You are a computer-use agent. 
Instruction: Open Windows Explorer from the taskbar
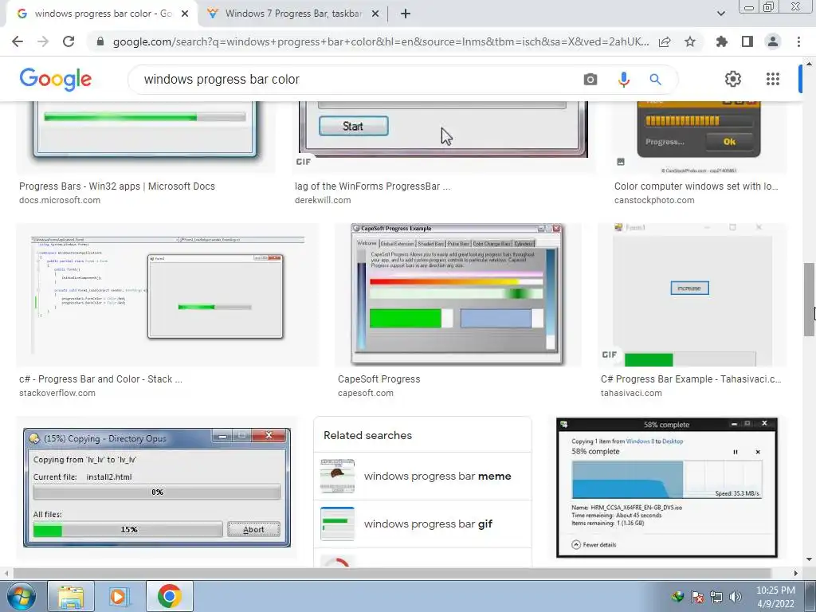point(71,596)
